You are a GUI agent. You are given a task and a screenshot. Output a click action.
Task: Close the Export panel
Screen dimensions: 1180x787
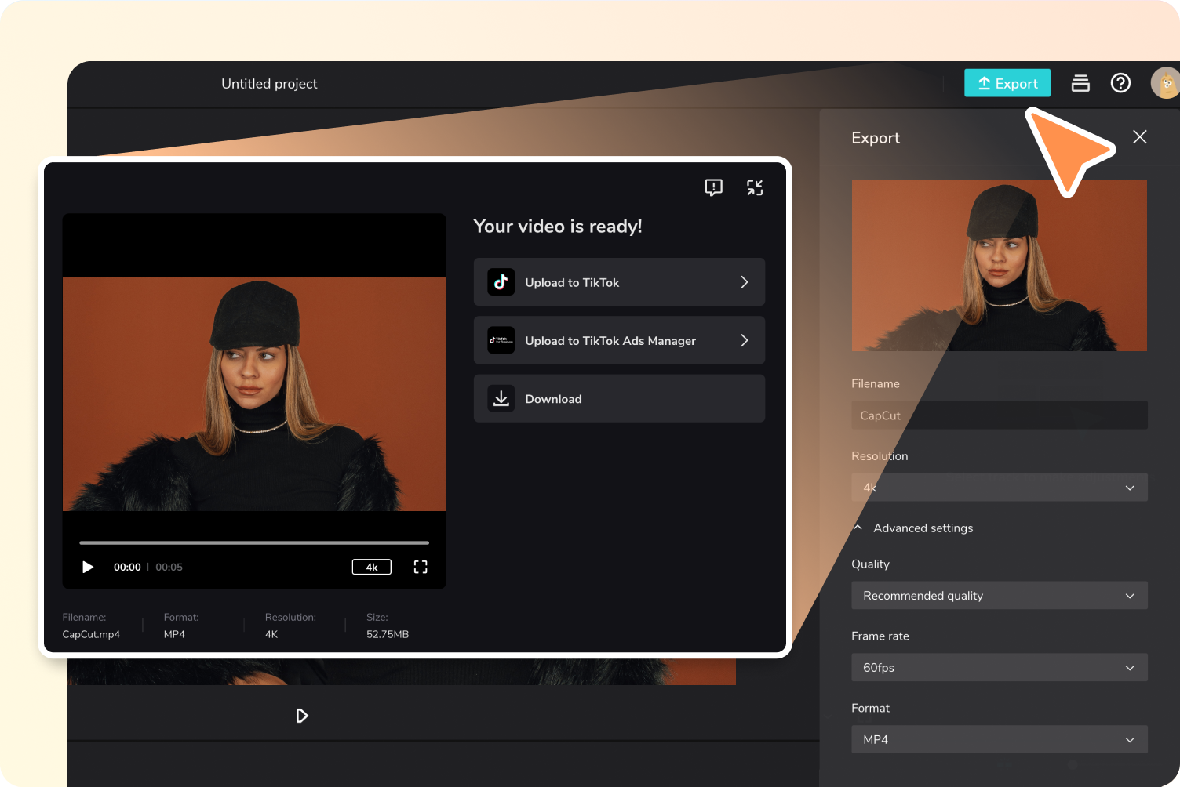pos(1140,137)
